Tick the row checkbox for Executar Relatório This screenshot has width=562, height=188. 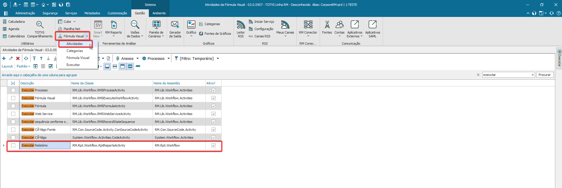(13, 145)
